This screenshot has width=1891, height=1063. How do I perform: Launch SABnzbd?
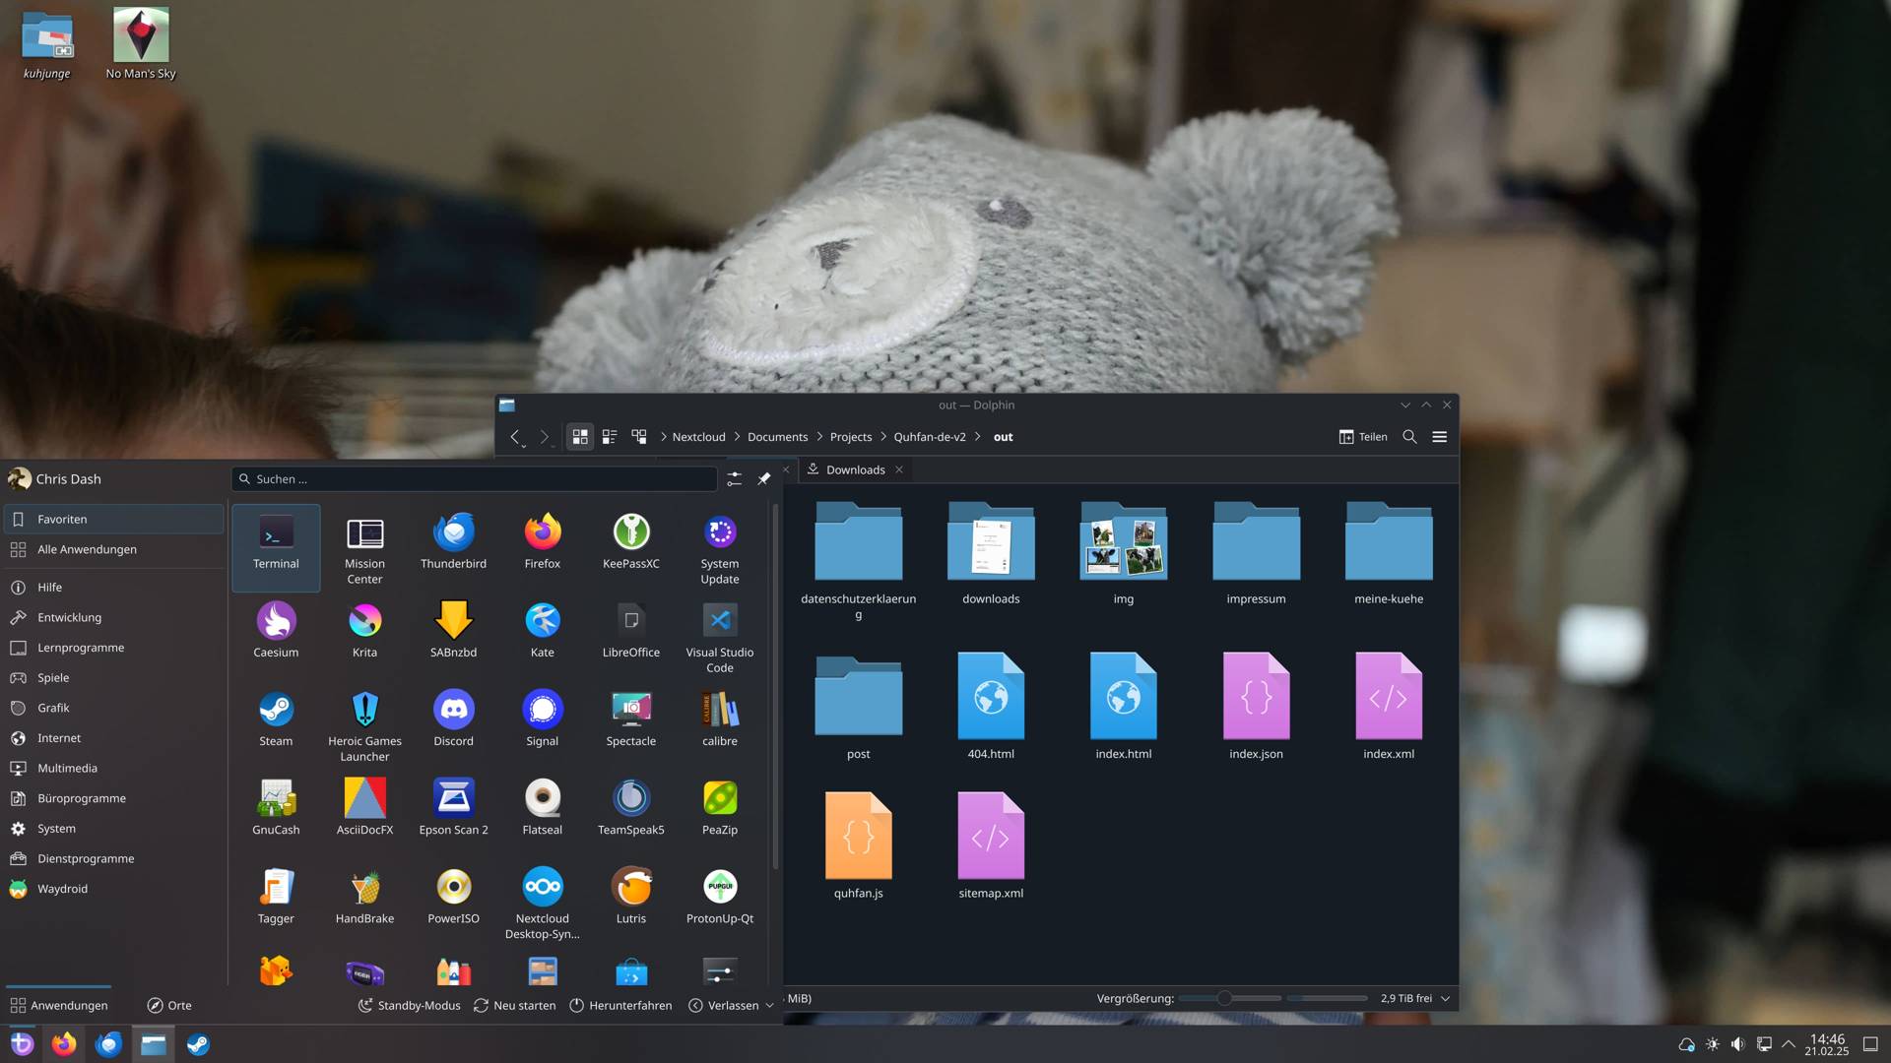click(453, 636)
